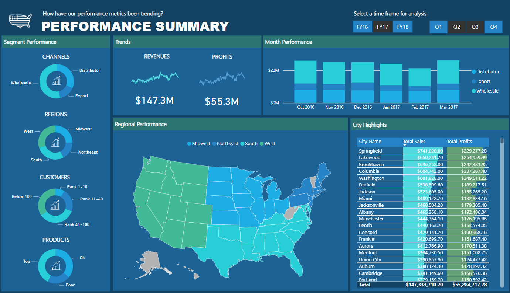Click the sort arrow under Total Sales header
This screenshot has height=293, width=510.
point(405,145)
